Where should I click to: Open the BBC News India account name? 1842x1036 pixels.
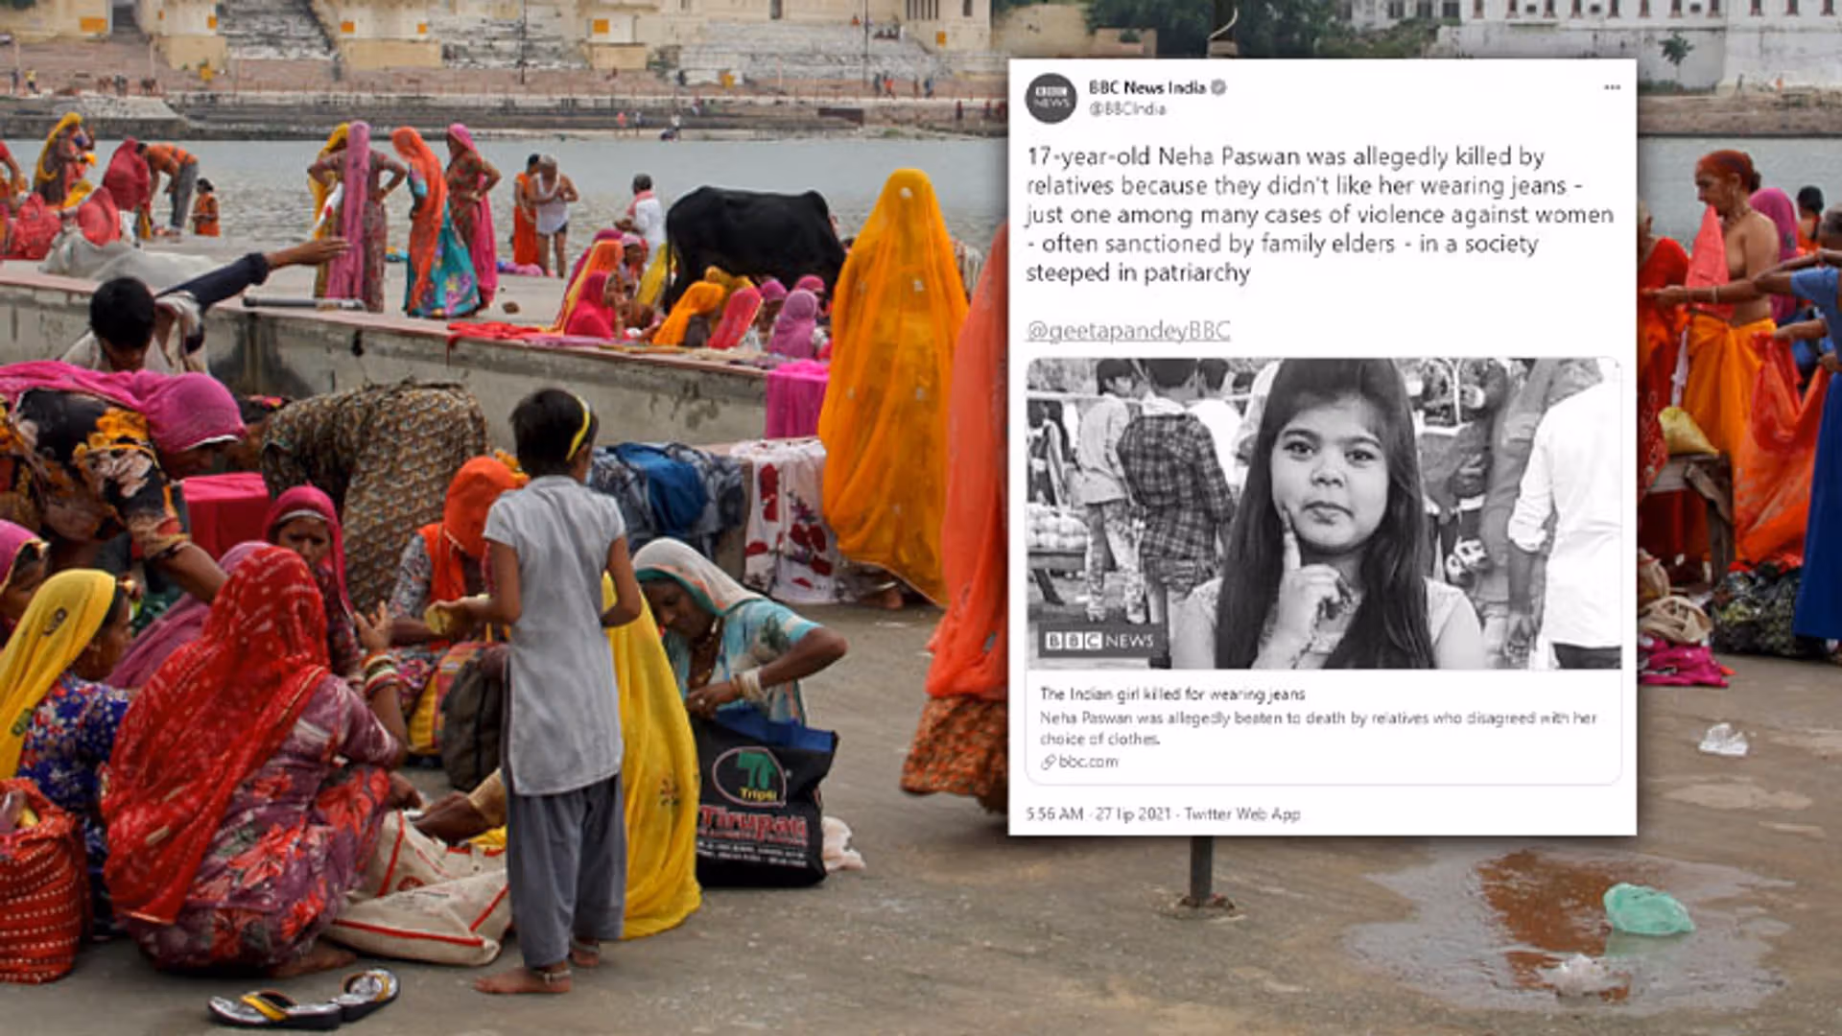[x=1146, y=87]
